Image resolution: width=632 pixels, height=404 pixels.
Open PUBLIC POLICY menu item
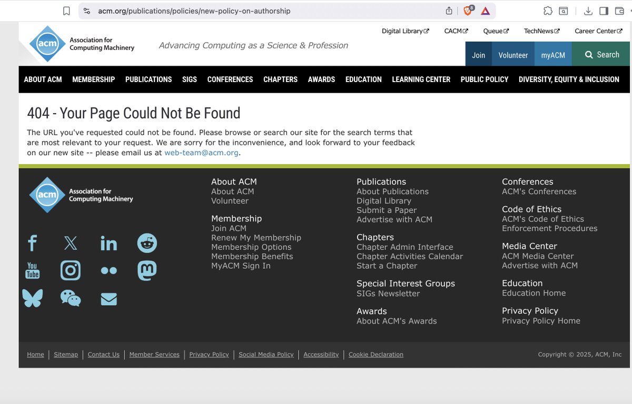click(485, 79)
